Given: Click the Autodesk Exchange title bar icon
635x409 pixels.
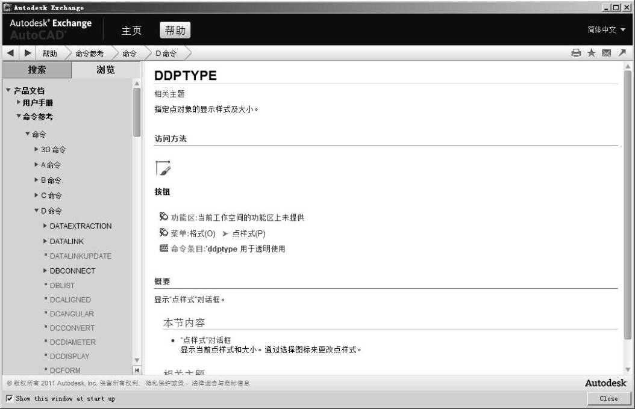Looking at the screenshot, I should [x=7, y=7].
